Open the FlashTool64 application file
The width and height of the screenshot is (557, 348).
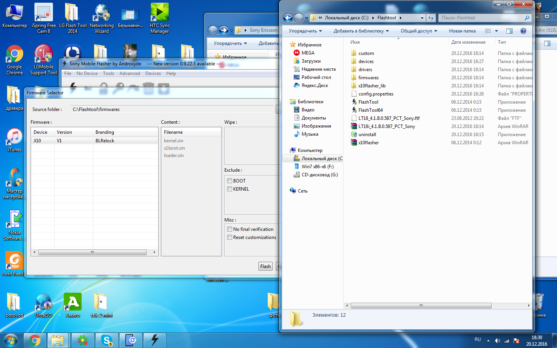[370, 110]
